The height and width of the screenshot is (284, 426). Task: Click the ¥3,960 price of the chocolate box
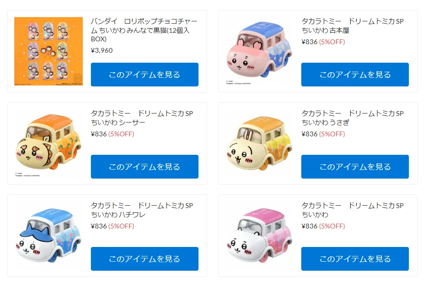101,50
